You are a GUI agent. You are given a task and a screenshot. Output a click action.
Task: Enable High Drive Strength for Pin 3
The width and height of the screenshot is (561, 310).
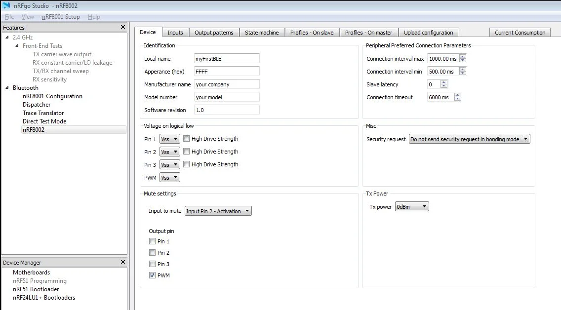(186, 164)
